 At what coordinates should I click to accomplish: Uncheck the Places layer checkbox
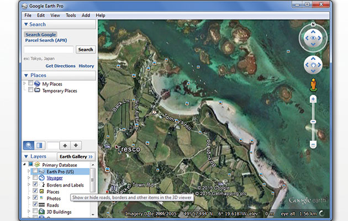35,191
